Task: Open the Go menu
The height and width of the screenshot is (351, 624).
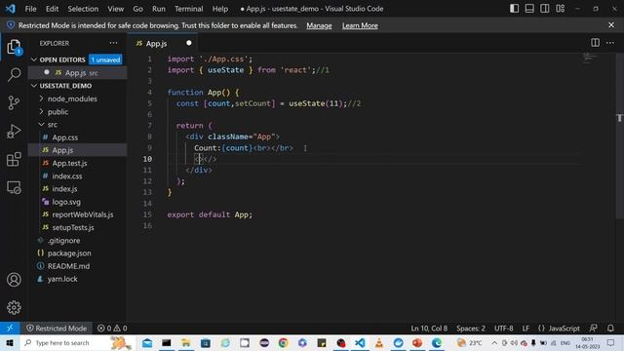Action: click(137, 9)
